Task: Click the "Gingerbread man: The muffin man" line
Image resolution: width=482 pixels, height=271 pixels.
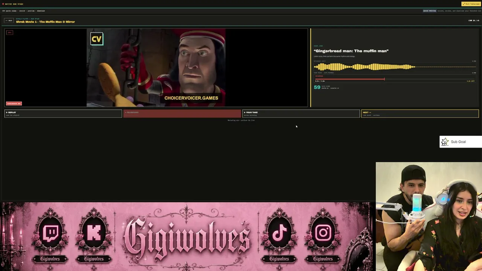Action: (351, 51)
